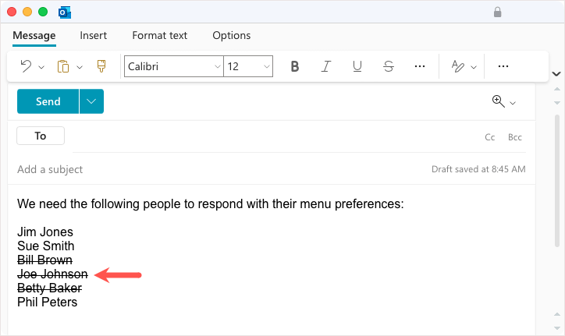This screenshot has height=336, width=565.
Task: Open the font size 12 dropdown
Action: tap(267, 67)
